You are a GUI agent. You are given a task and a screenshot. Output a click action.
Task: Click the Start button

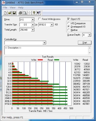pos(85,43)
